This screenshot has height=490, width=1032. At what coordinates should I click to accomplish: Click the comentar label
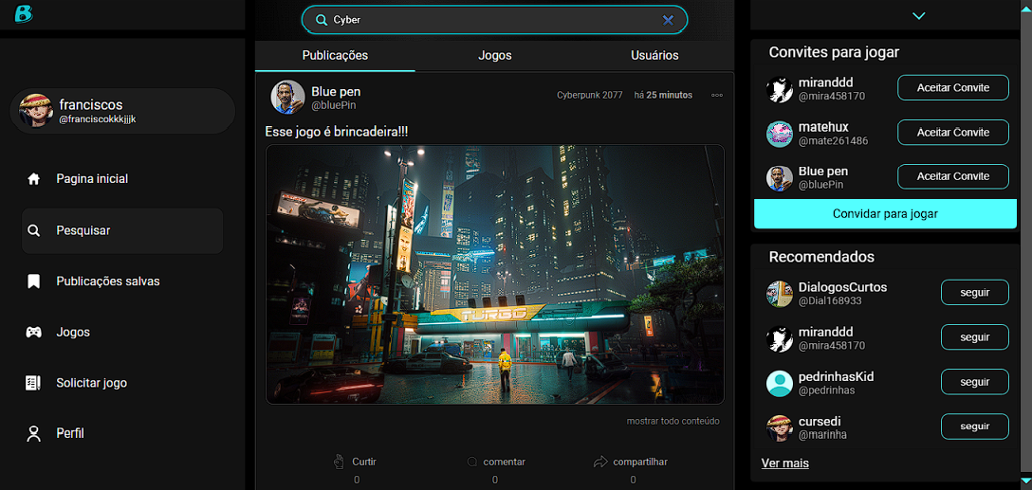click(505, 462)
